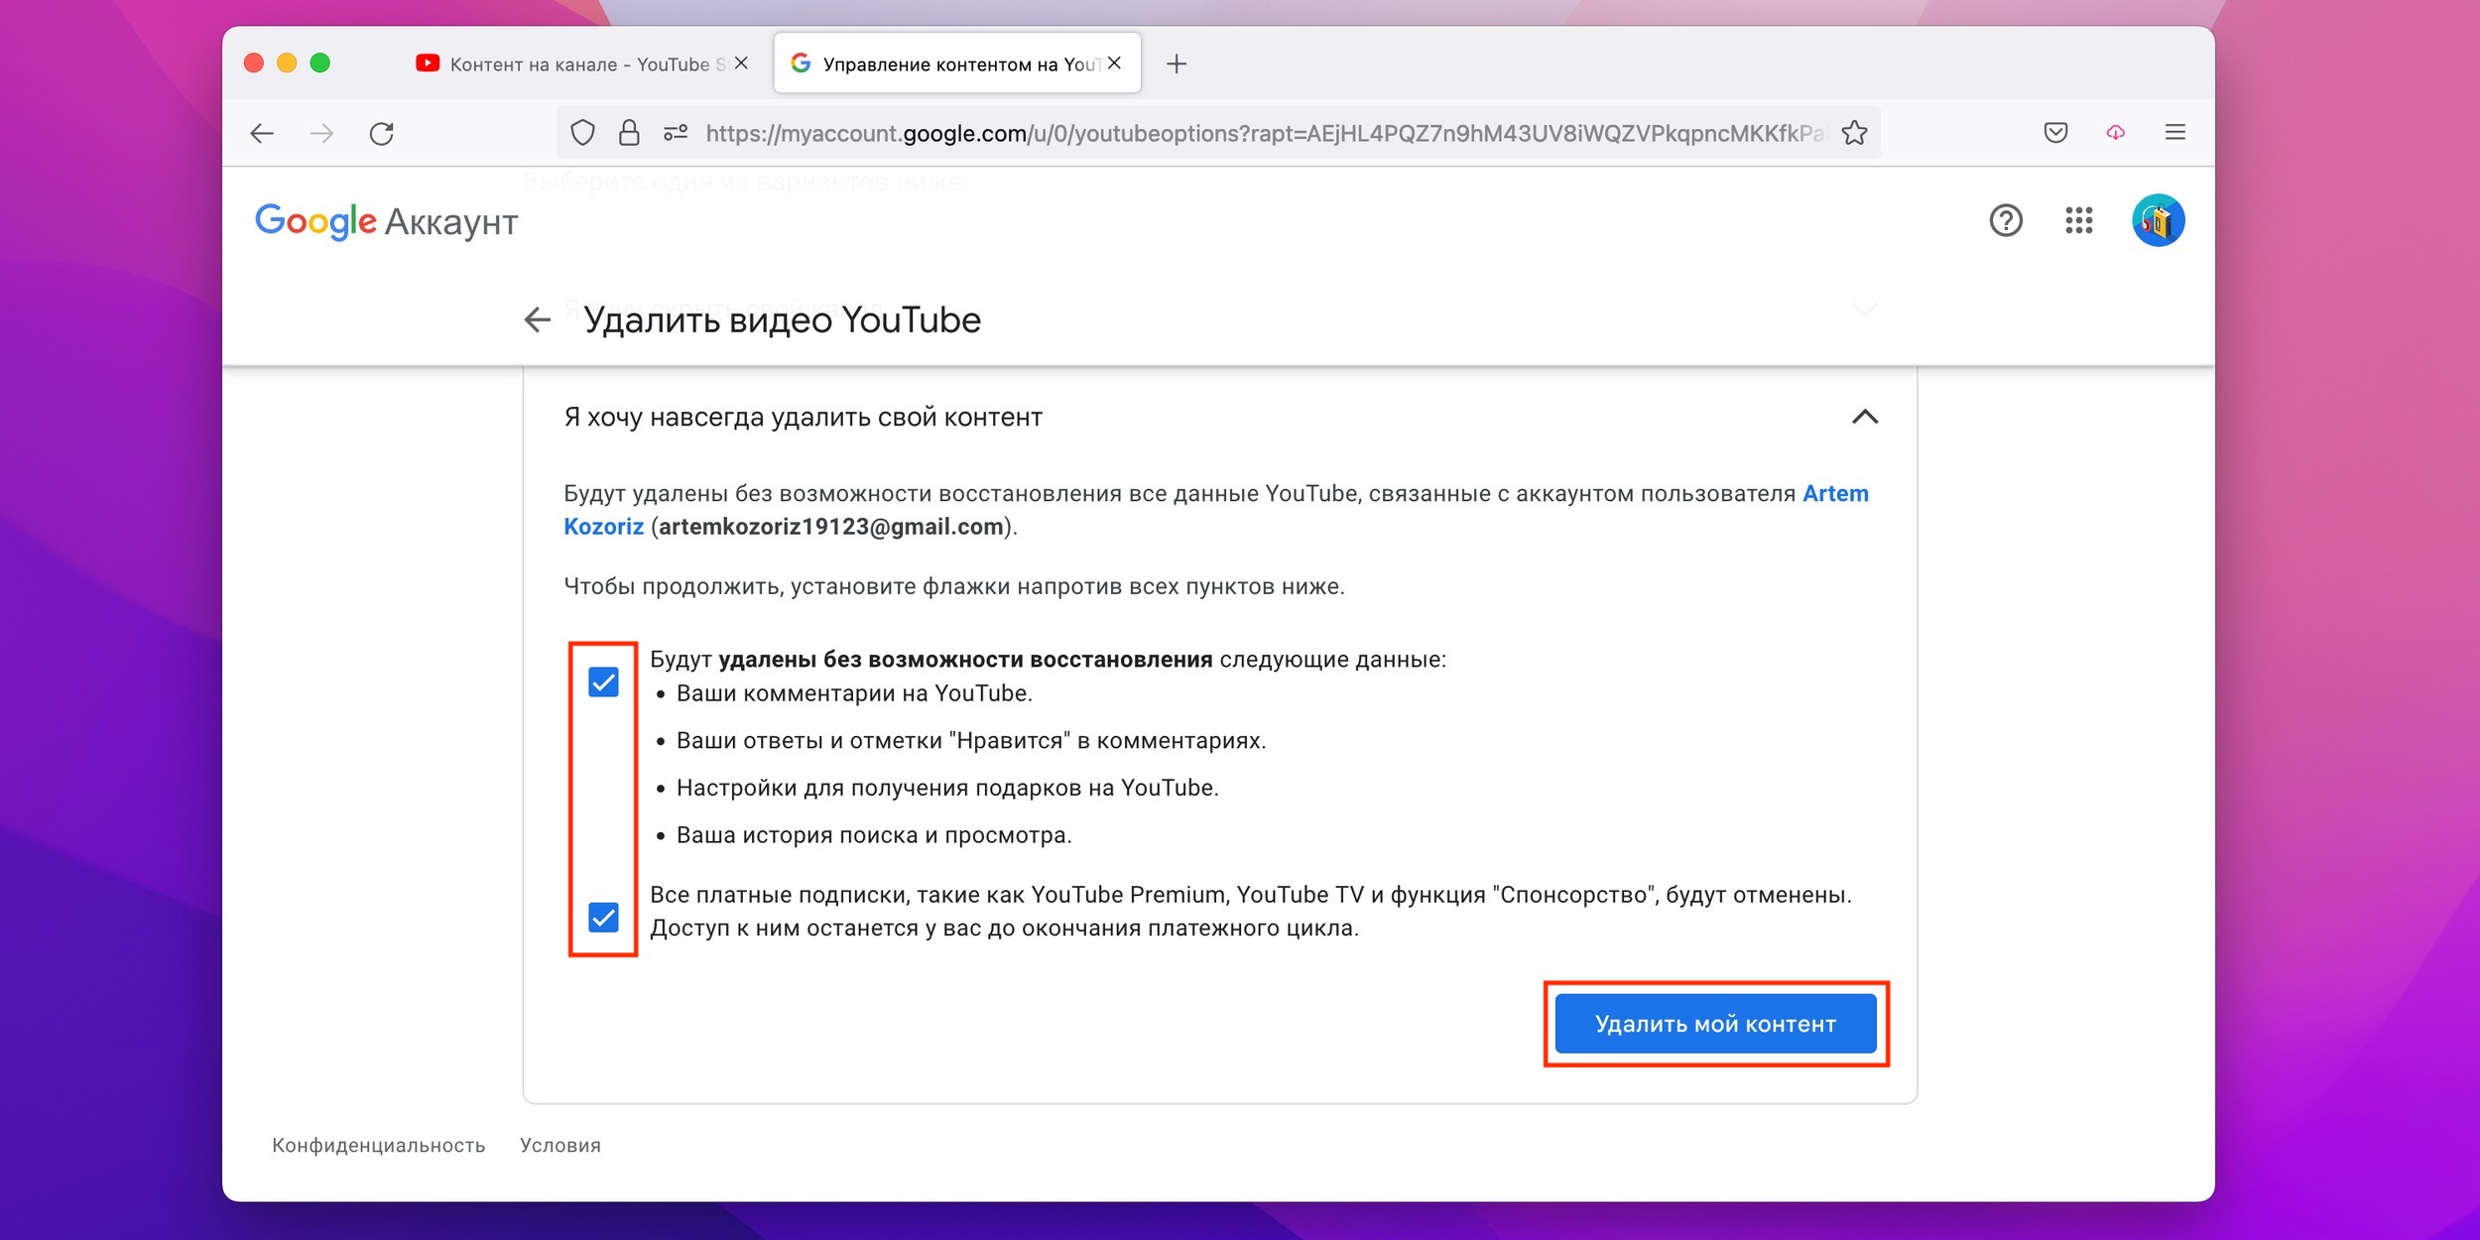The height and width of the screenshot is (1240, 2480).
Task: Click the site security padlock icon
Action: 629,133
